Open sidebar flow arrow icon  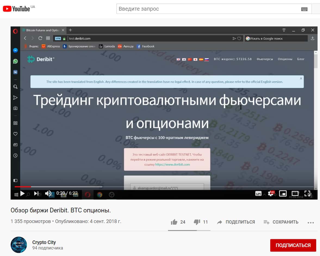coord(15,98)
